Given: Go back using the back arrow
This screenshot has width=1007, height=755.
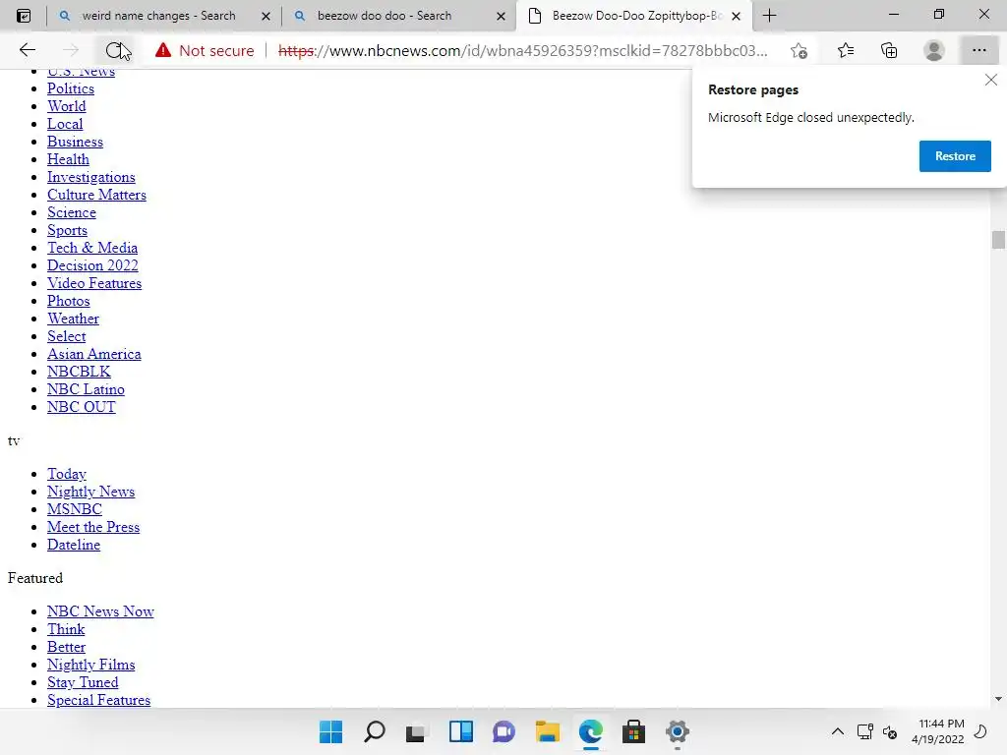Looking at the screenshot, I should click(27, 50).
